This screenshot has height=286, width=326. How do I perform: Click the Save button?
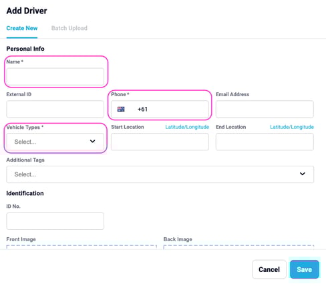(305, 269)
